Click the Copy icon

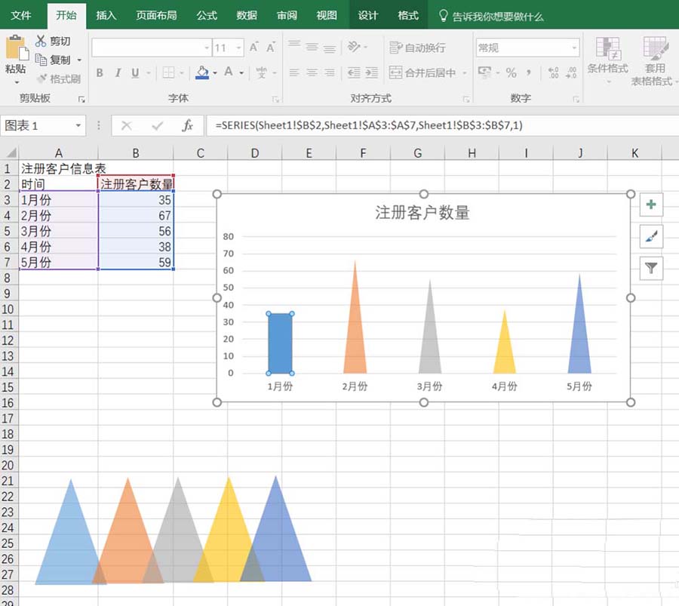click(x=41, y=60)
